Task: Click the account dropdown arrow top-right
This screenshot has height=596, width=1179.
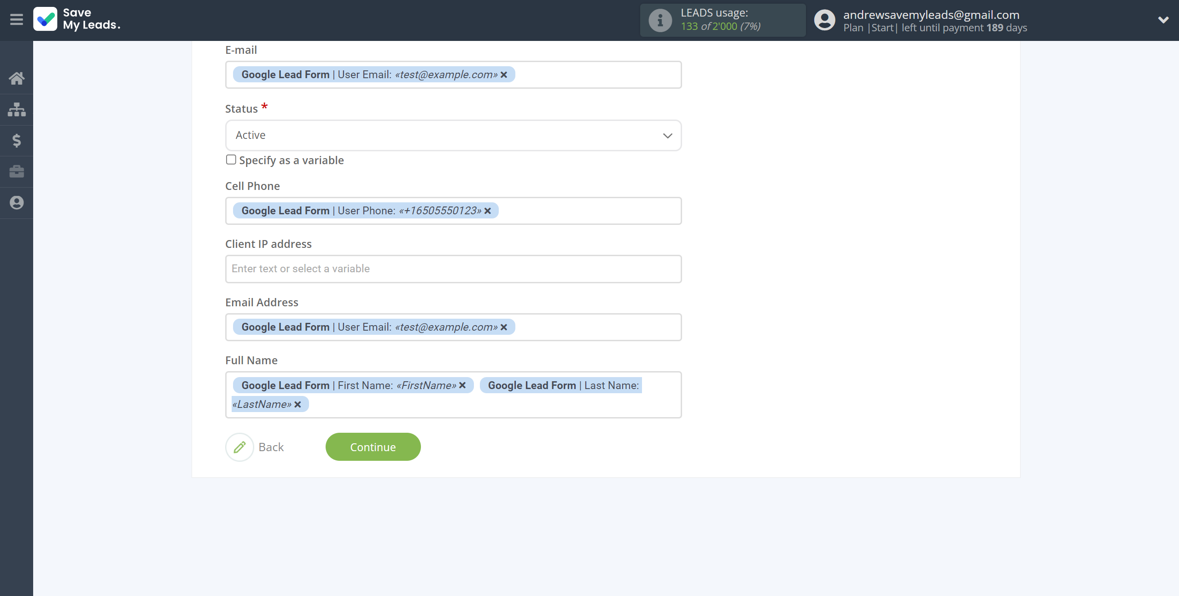Action: click(x=1163, y=20)
